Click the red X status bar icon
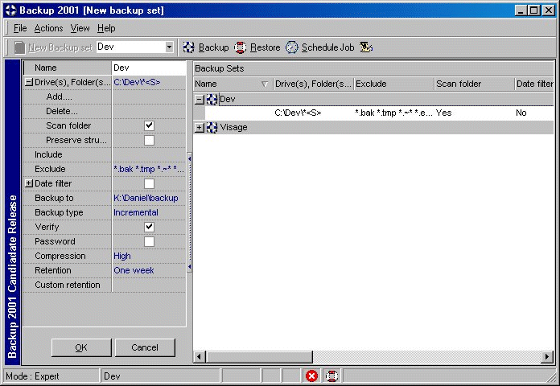 (x=312, y=376)
